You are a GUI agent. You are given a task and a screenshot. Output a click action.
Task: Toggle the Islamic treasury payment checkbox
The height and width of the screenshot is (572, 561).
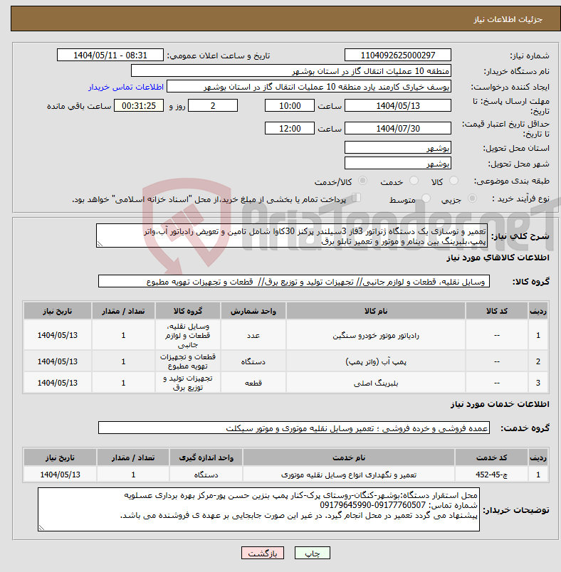(357, 198)
